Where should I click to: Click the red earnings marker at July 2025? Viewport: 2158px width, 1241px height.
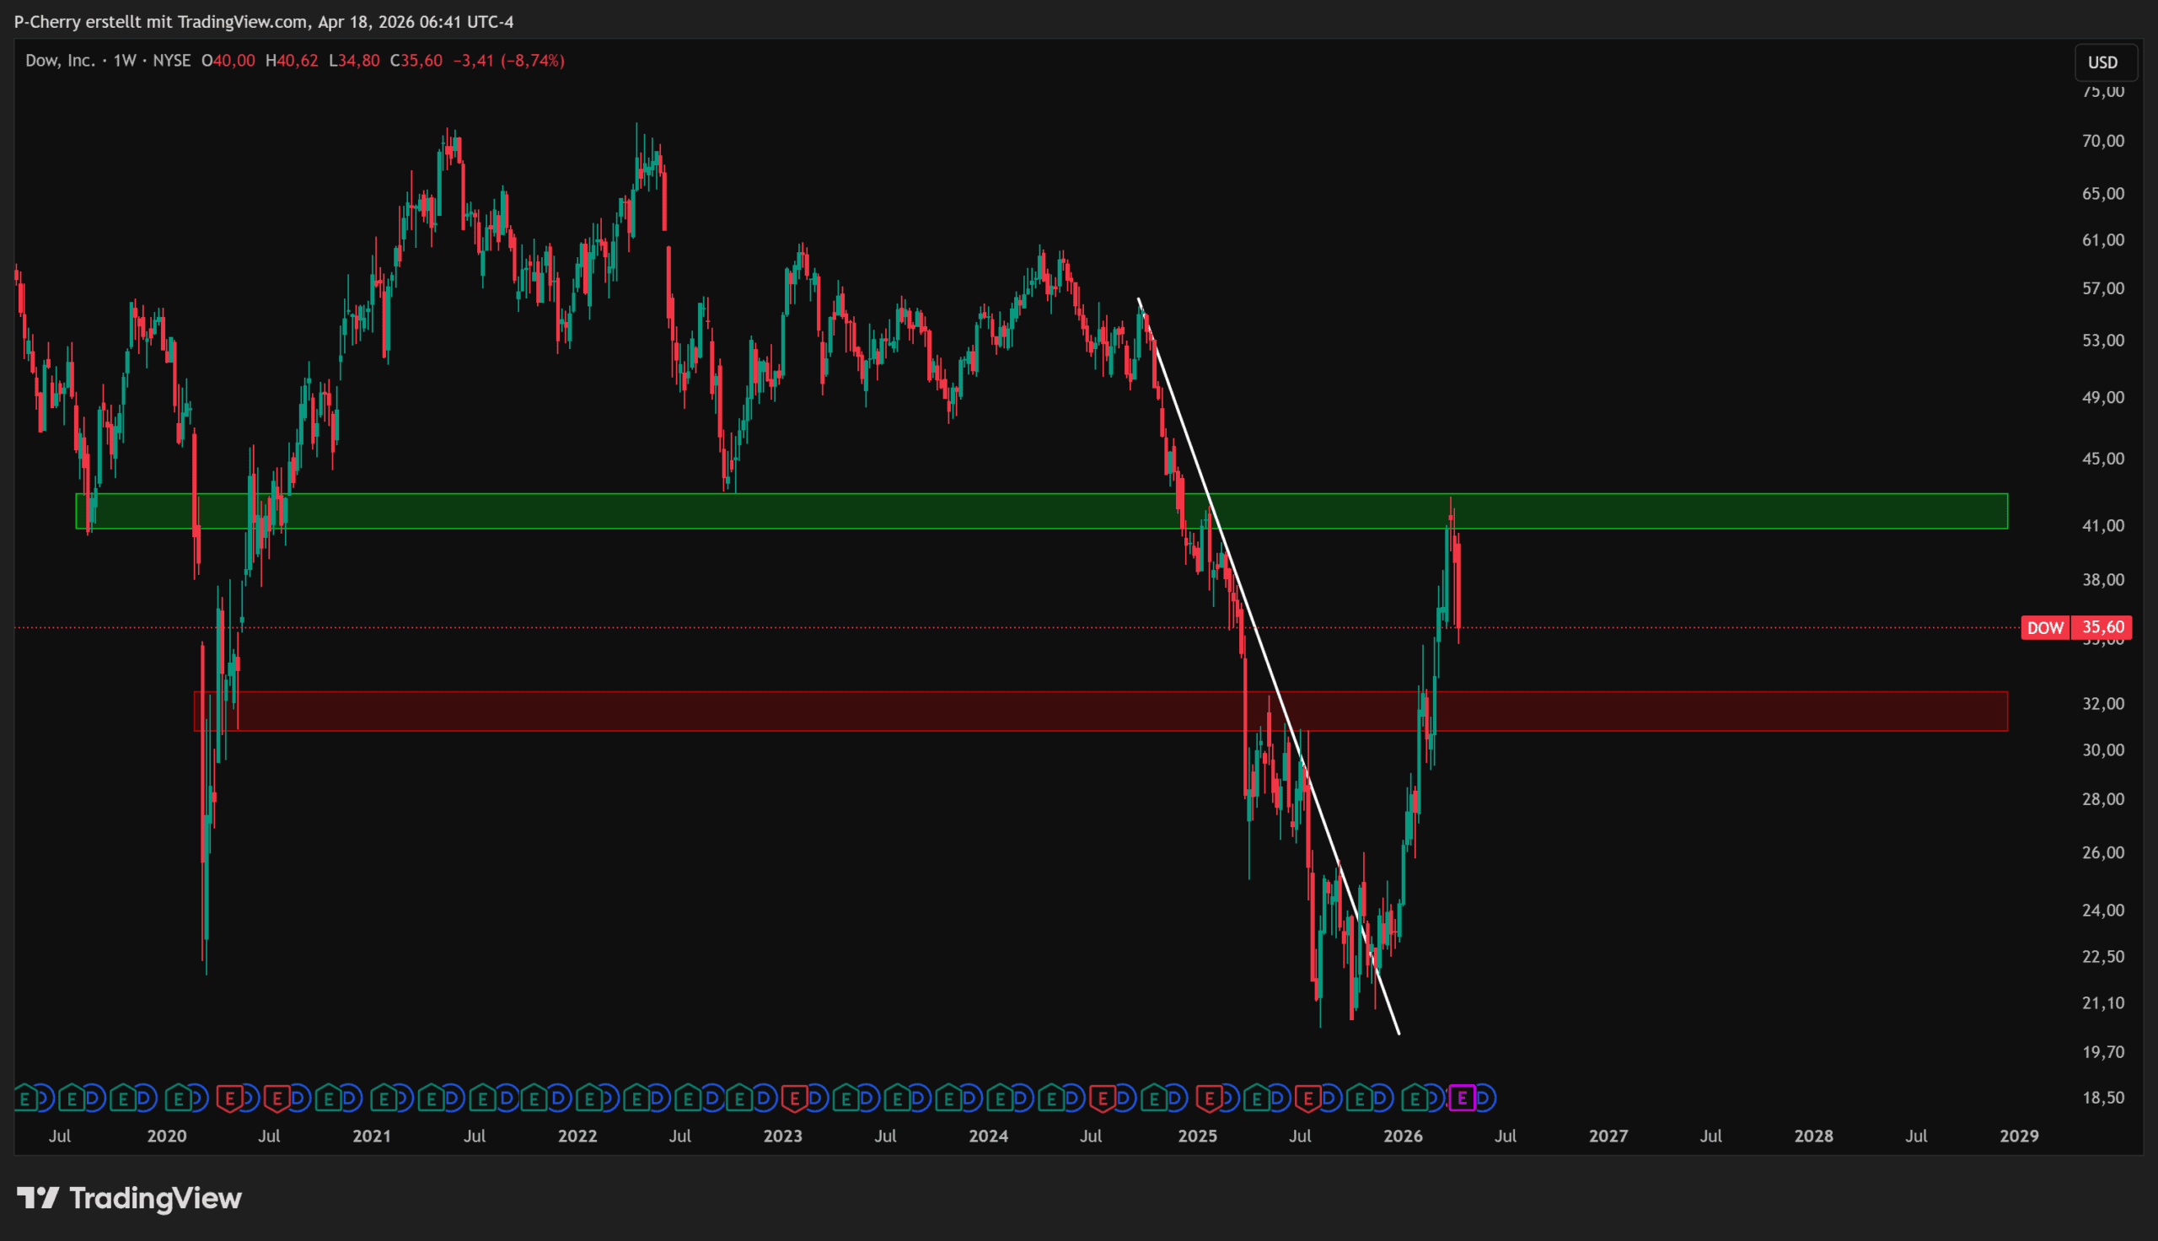click(x=1307, y=1098)
